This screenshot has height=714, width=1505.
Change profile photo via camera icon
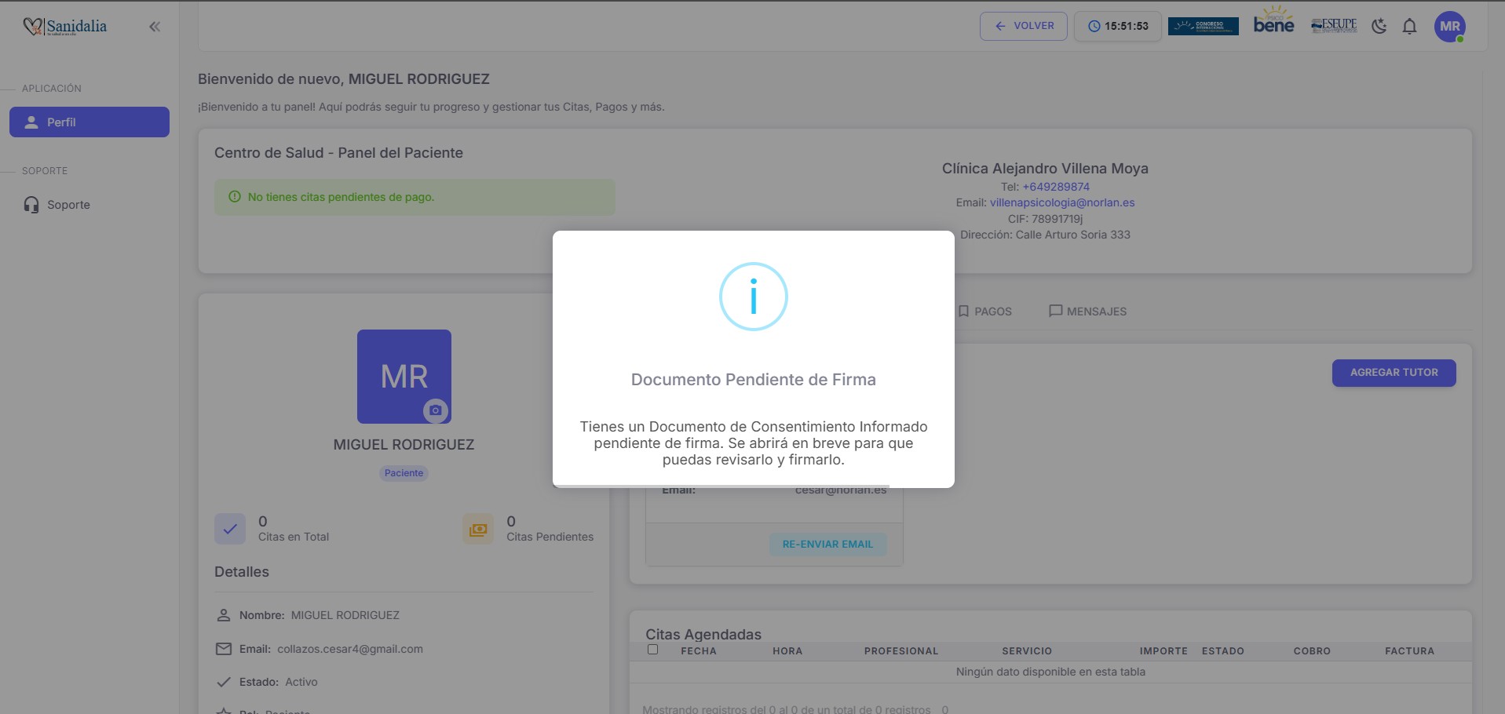pos(435,410)
